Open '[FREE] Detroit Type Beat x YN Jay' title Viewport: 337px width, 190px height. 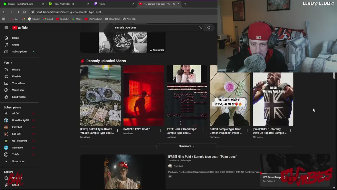(97, 131)
